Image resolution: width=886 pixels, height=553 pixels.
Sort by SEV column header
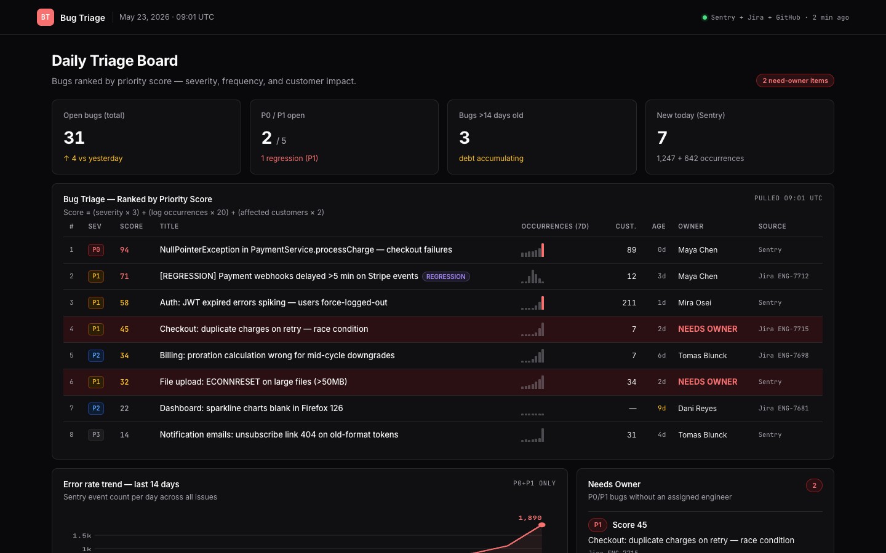coord(95,227)
